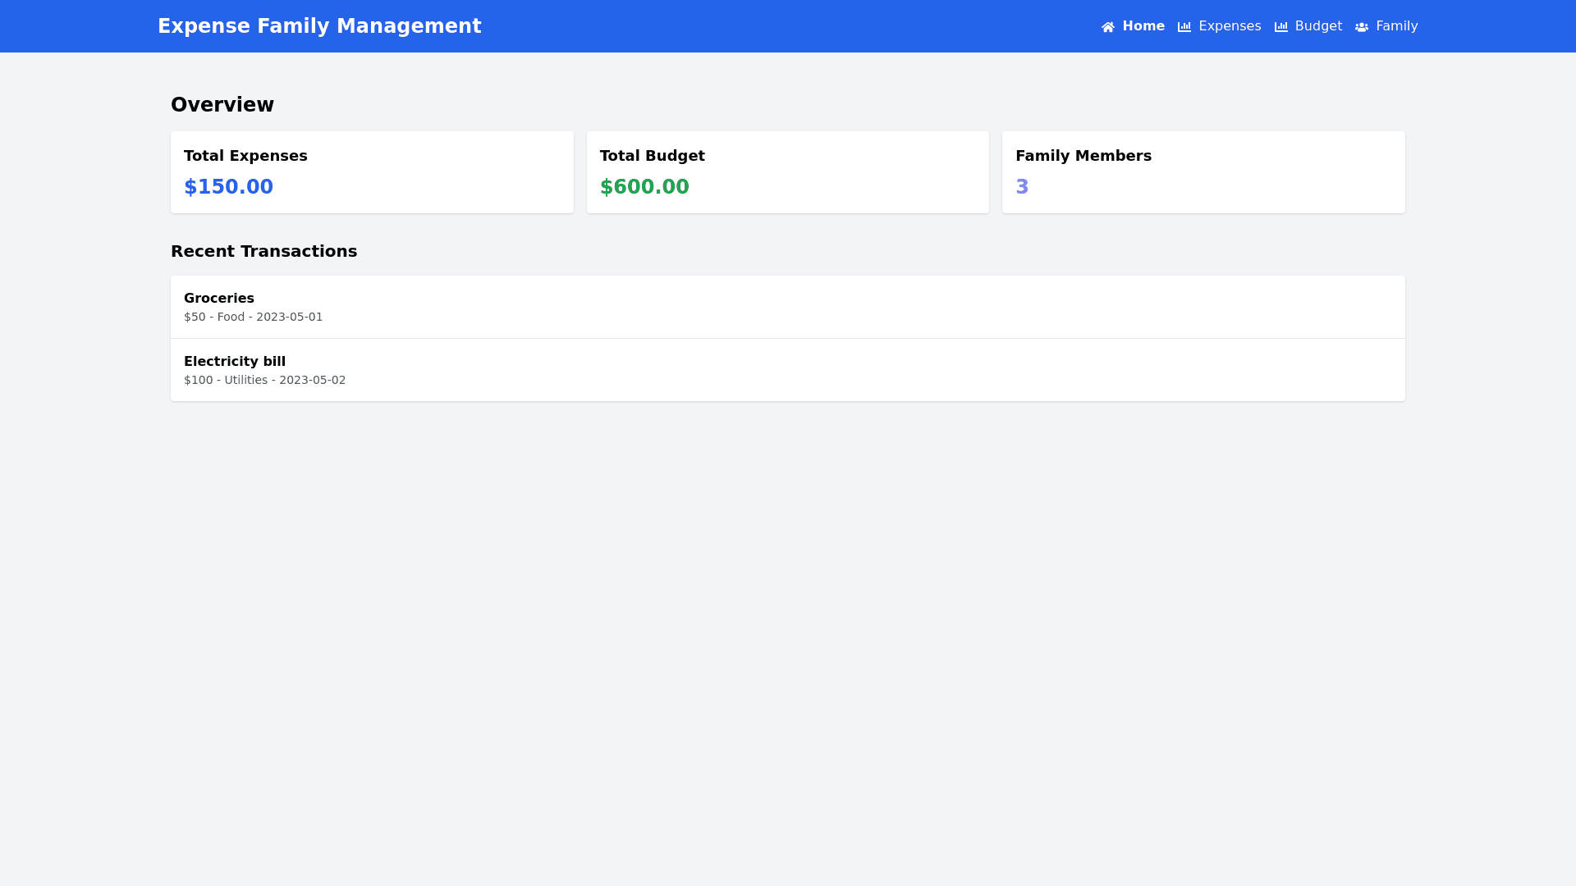Viewport: 1576px width, 886px height.
Task: Open the Budget section from the navbar
Action: pos(1317,26)
